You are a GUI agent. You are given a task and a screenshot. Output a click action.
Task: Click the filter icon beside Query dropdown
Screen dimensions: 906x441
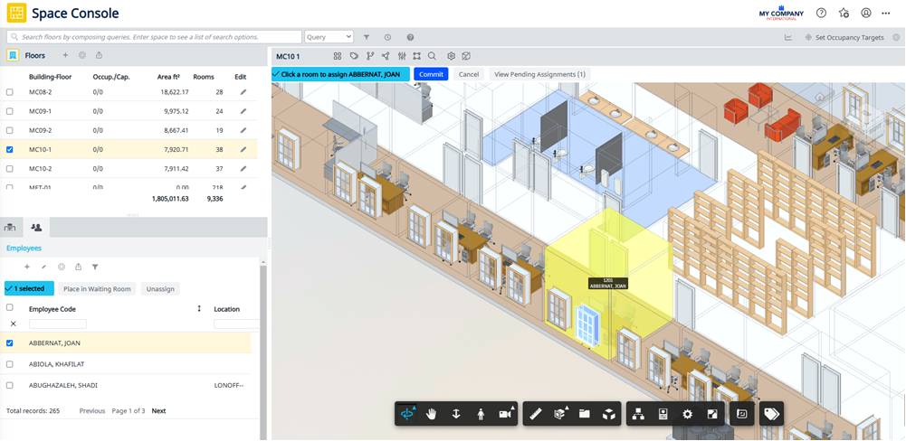point(367,37)
